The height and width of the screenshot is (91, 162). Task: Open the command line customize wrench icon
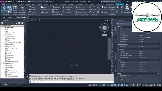click(28, 79)
